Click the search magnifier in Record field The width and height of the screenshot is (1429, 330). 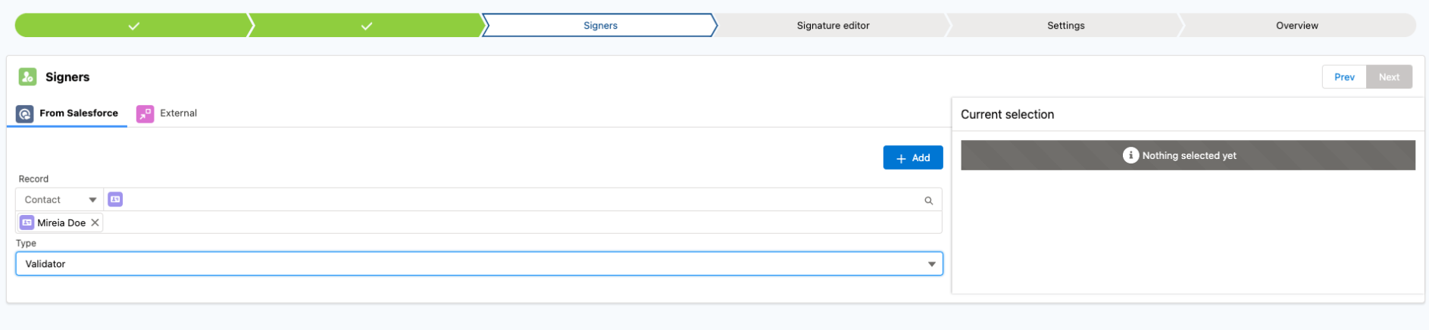928,201
